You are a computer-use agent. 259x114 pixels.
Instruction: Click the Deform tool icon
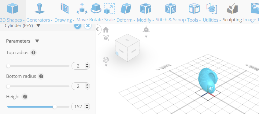[126, 9]
